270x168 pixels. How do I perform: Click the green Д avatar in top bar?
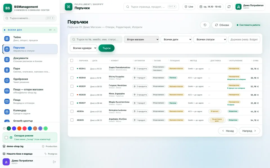point(238,7)
